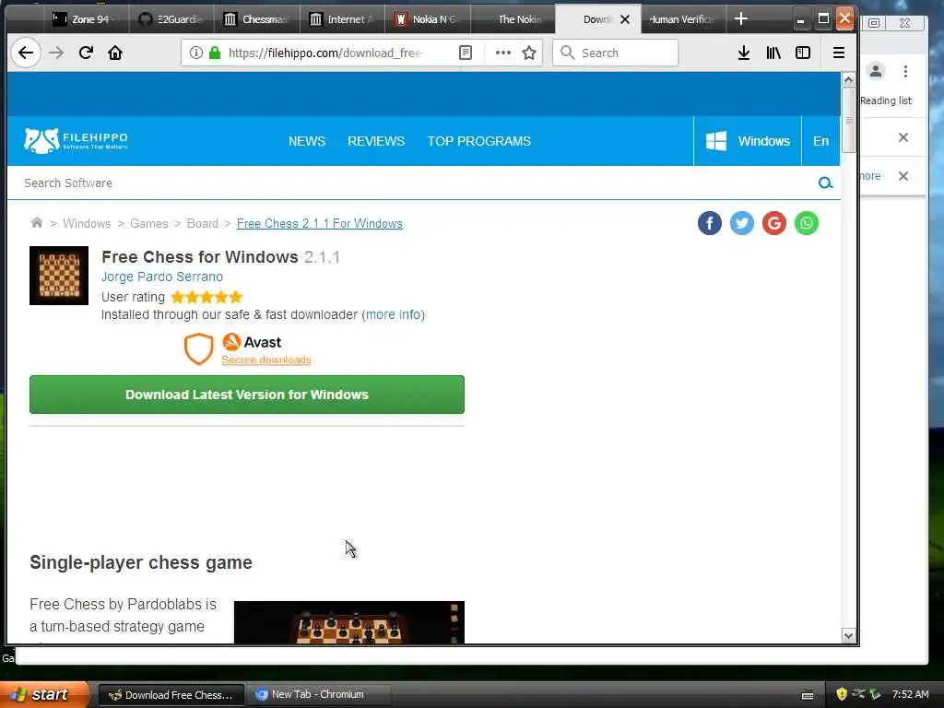This screenshot has width=944, height=708.
Task: Bookmark this page with the star icon
Action: [x=529, y=53]
